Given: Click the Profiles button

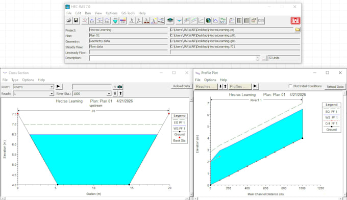Looking at the screenshot, I should pos(240,87).
